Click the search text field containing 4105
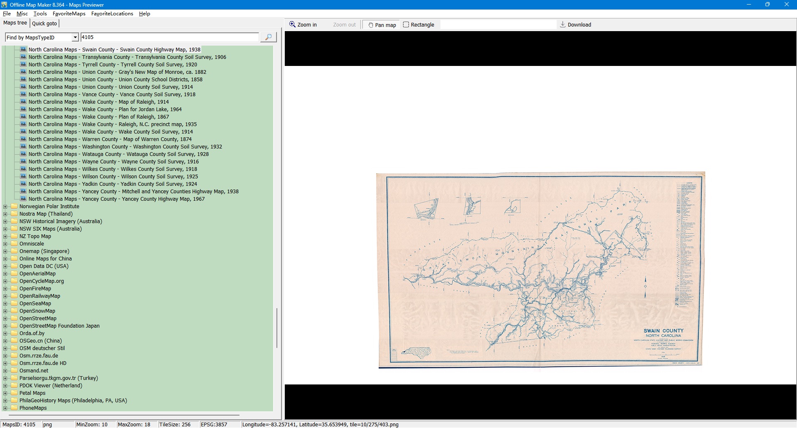The width and height of the screenshot is (797, 428). point(169,37)
